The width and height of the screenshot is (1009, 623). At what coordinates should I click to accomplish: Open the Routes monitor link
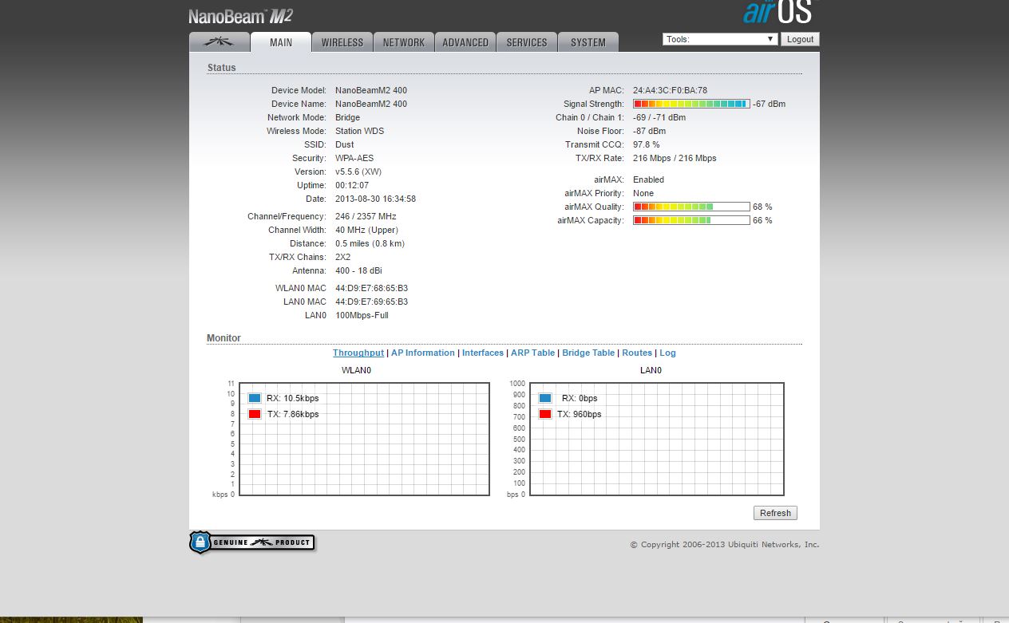click(637, 353)
